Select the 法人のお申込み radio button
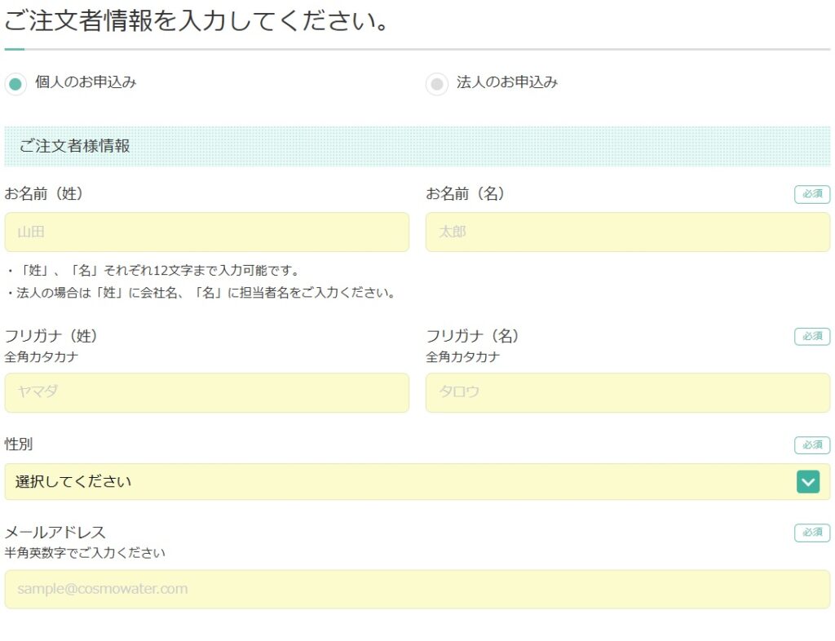Viewport: 835px width, 641px height. coord(437,84)
